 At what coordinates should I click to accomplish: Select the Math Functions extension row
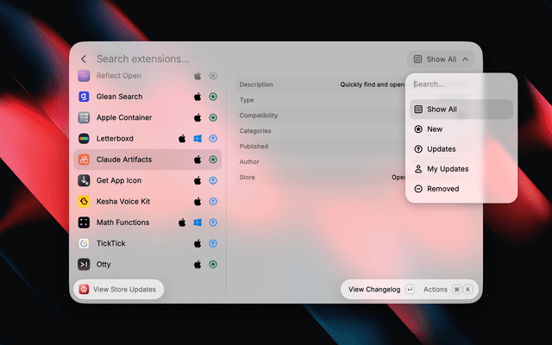point(147,223)
